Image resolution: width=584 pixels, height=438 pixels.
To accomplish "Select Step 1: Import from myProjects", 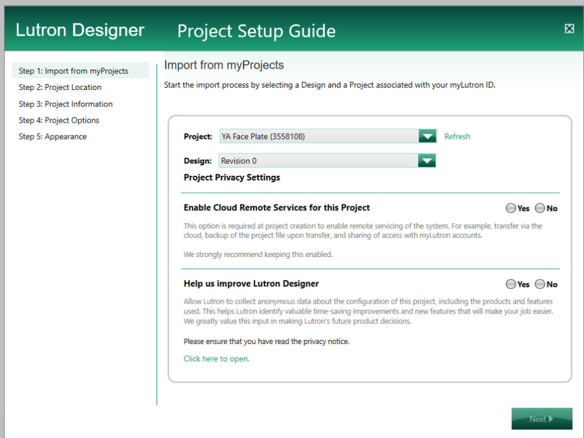I will (73, 71).
